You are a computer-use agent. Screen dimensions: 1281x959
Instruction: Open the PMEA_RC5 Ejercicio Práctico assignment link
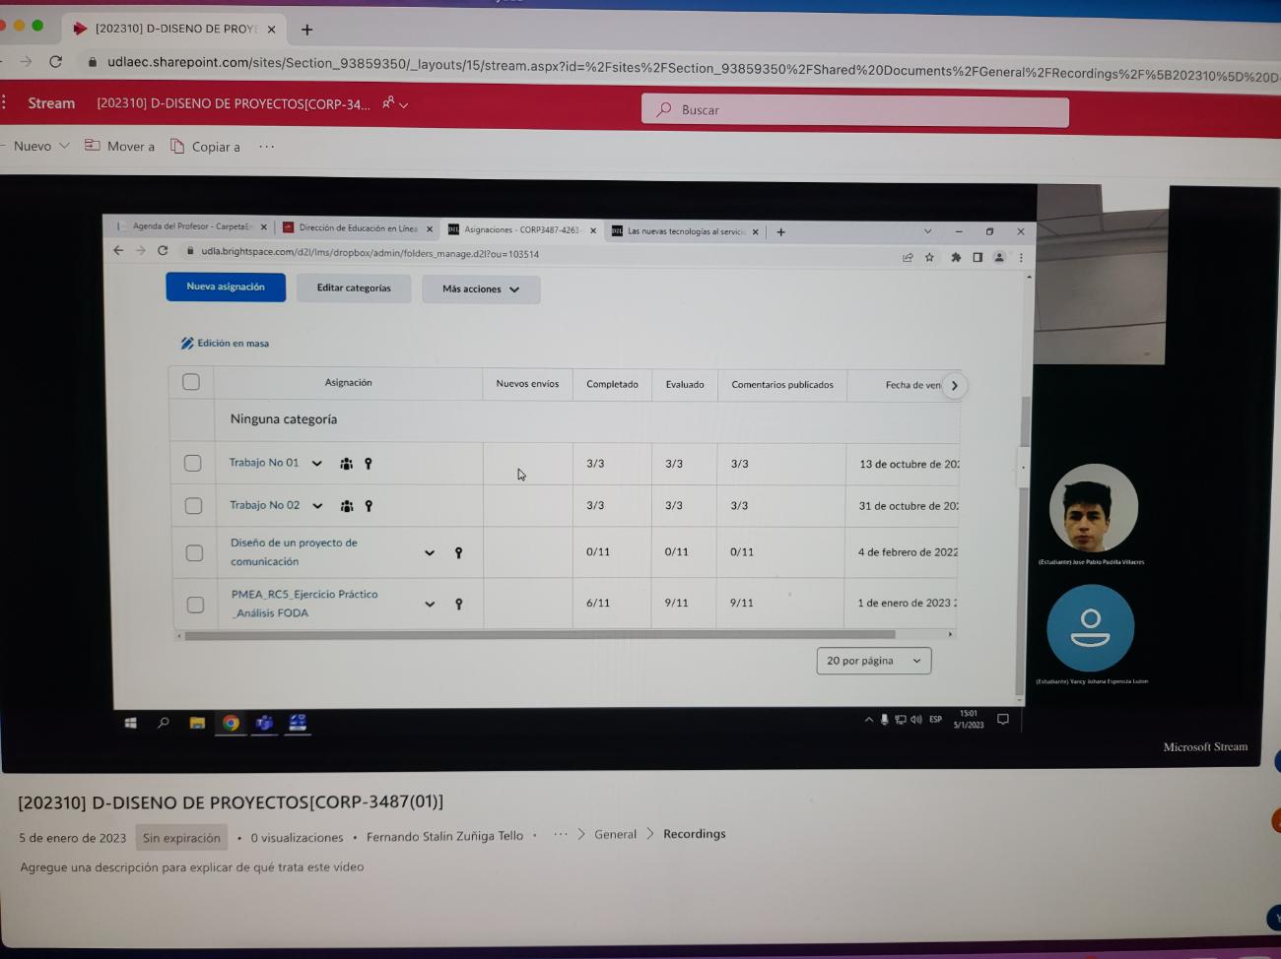[x=303, y=595]
